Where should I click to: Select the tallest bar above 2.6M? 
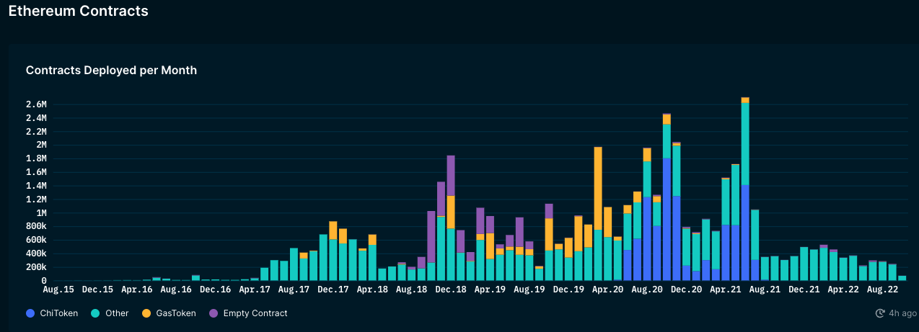745,189
